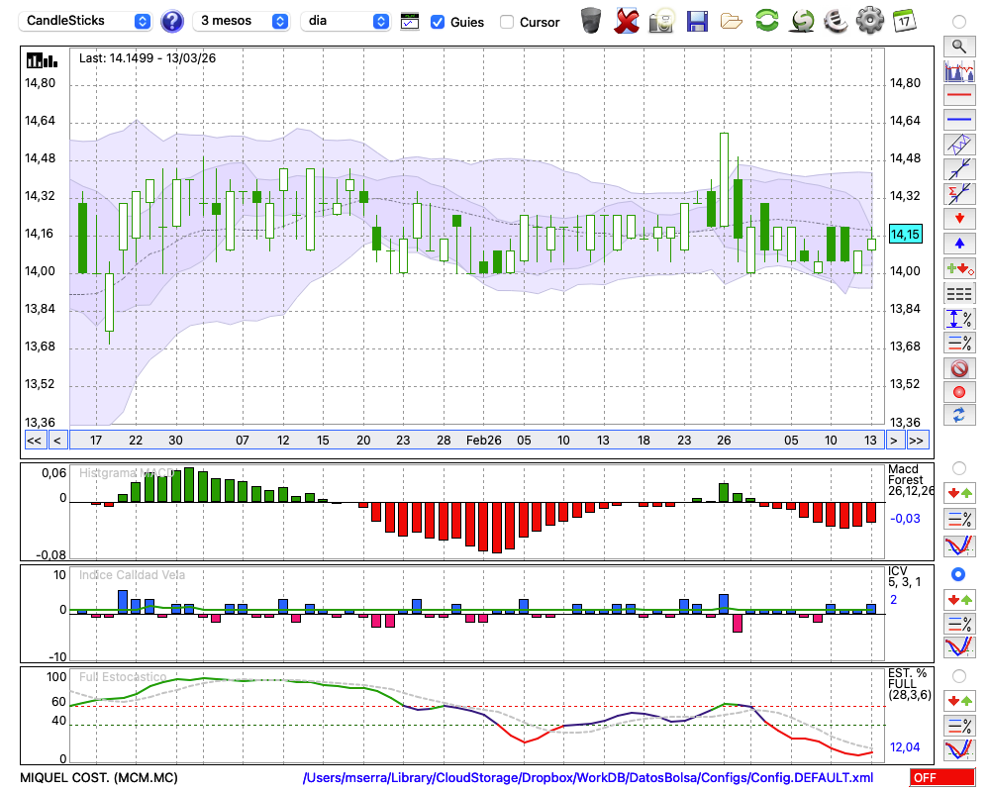Select the Macd Forest panel radio button

(958, 467)
